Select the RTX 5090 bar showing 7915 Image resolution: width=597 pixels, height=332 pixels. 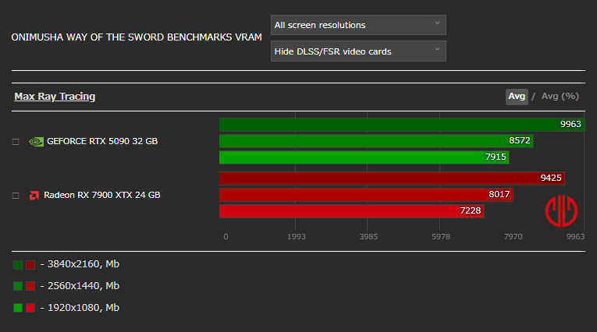tap(364, 157)
